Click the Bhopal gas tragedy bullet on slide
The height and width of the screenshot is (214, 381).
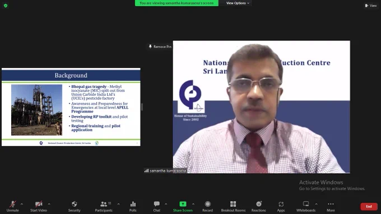98,92
